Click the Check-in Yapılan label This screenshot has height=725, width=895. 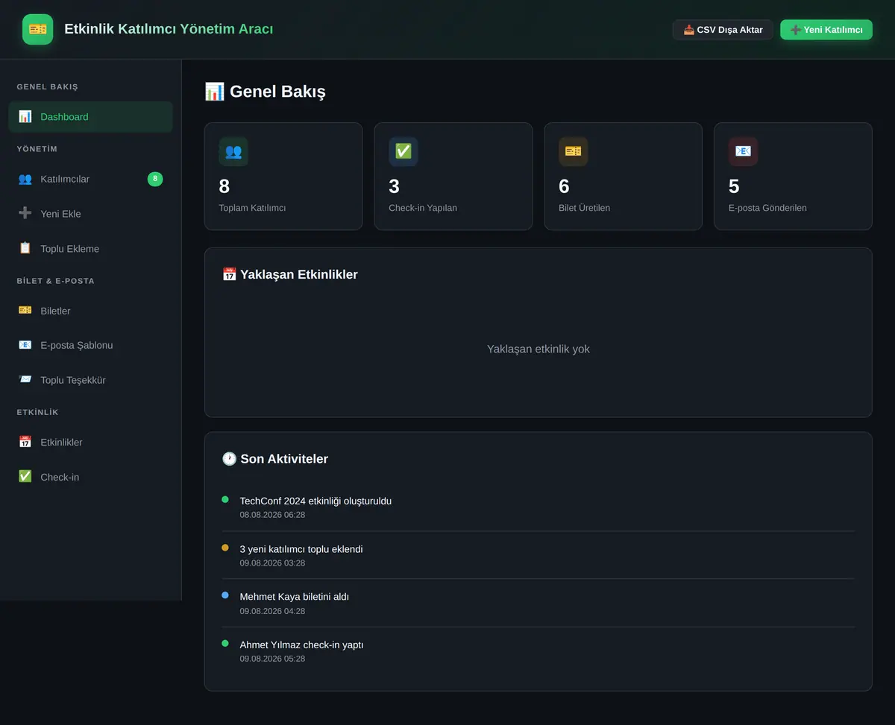click(423, 208)
